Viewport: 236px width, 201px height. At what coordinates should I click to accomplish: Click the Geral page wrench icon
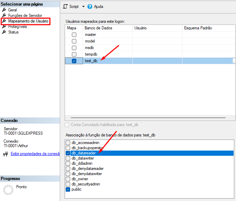click(4, 10)
